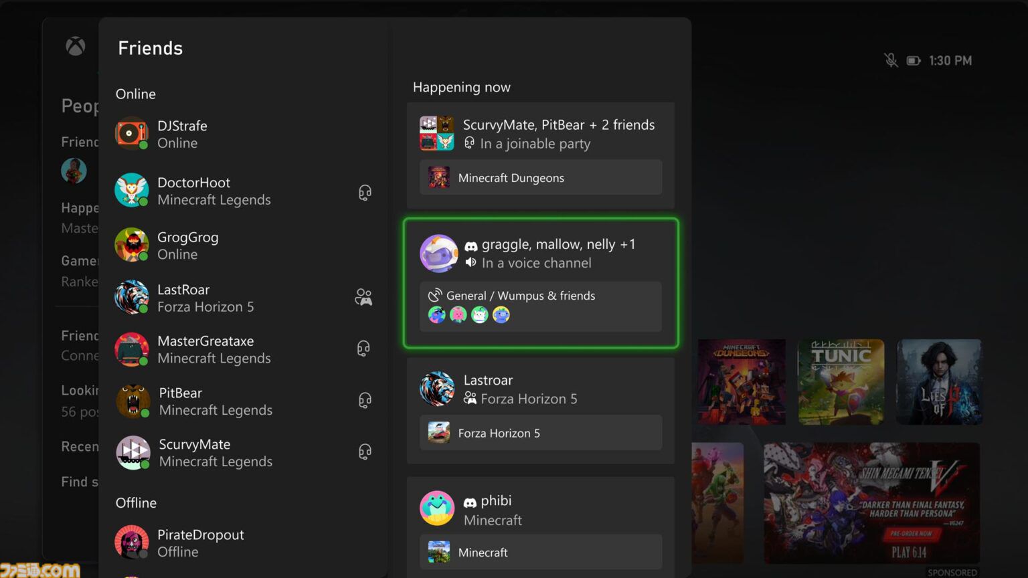Image resolution: width=1028 pixels, height=578 pixels.
Task: Click the white cat participant avatar
Action: click(480, 314)
